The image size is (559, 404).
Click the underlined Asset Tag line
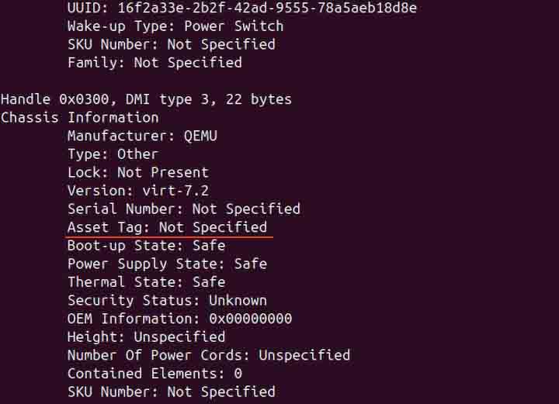[x=167, y=227]
